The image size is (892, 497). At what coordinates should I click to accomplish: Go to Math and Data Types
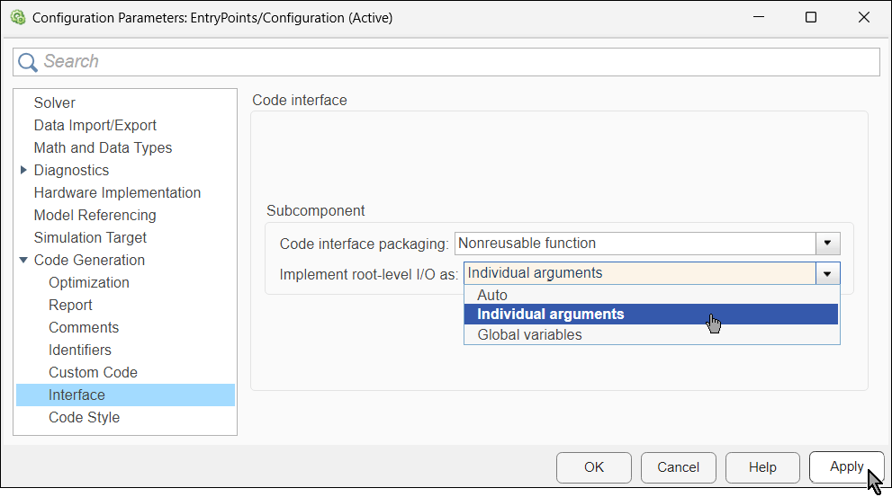point(103,147)
